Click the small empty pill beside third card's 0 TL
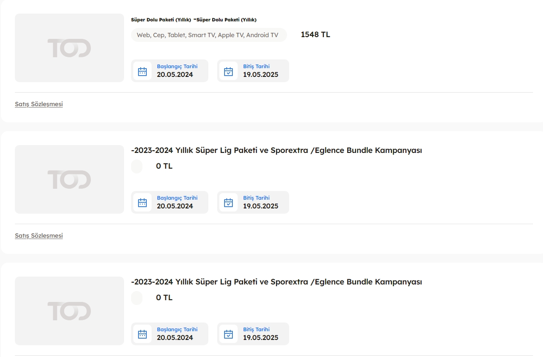Viewport: 543px width, 357px height. 137,298
